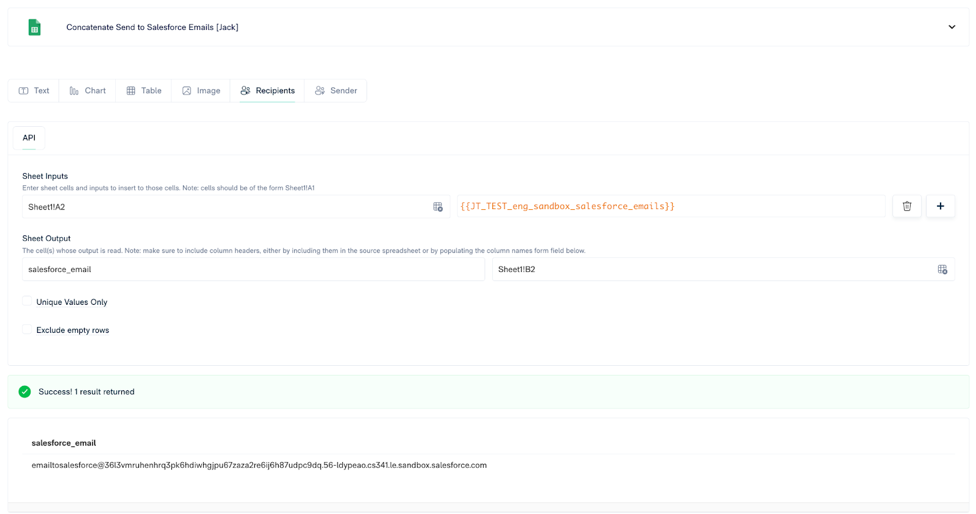Open the Chart tab
Screen dimensions: 976x514
[87, 91]
